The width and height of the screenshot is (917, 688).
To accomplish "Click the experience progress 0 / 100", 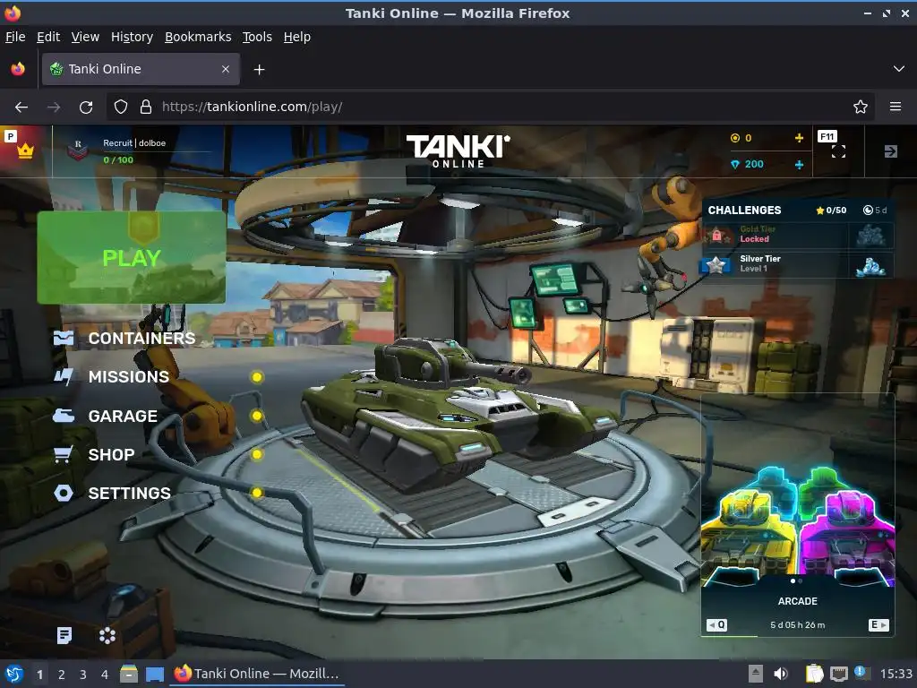I will click(118, 159).
